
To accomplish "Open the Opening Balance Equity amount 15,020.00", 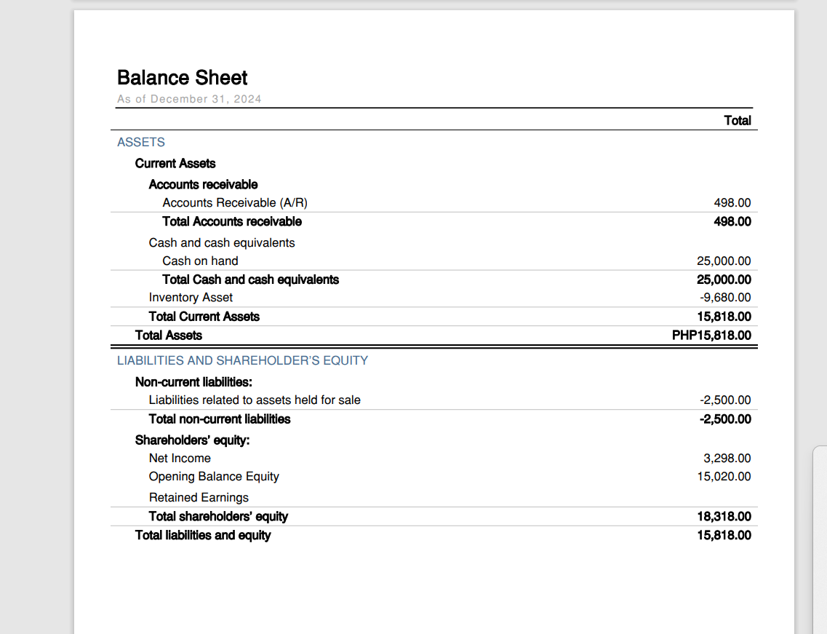I will 724,477.
